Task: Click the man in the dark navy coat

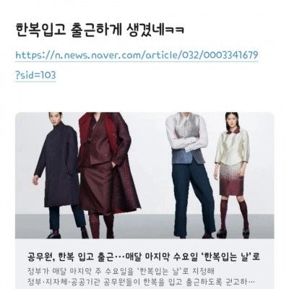Action: 59,173
